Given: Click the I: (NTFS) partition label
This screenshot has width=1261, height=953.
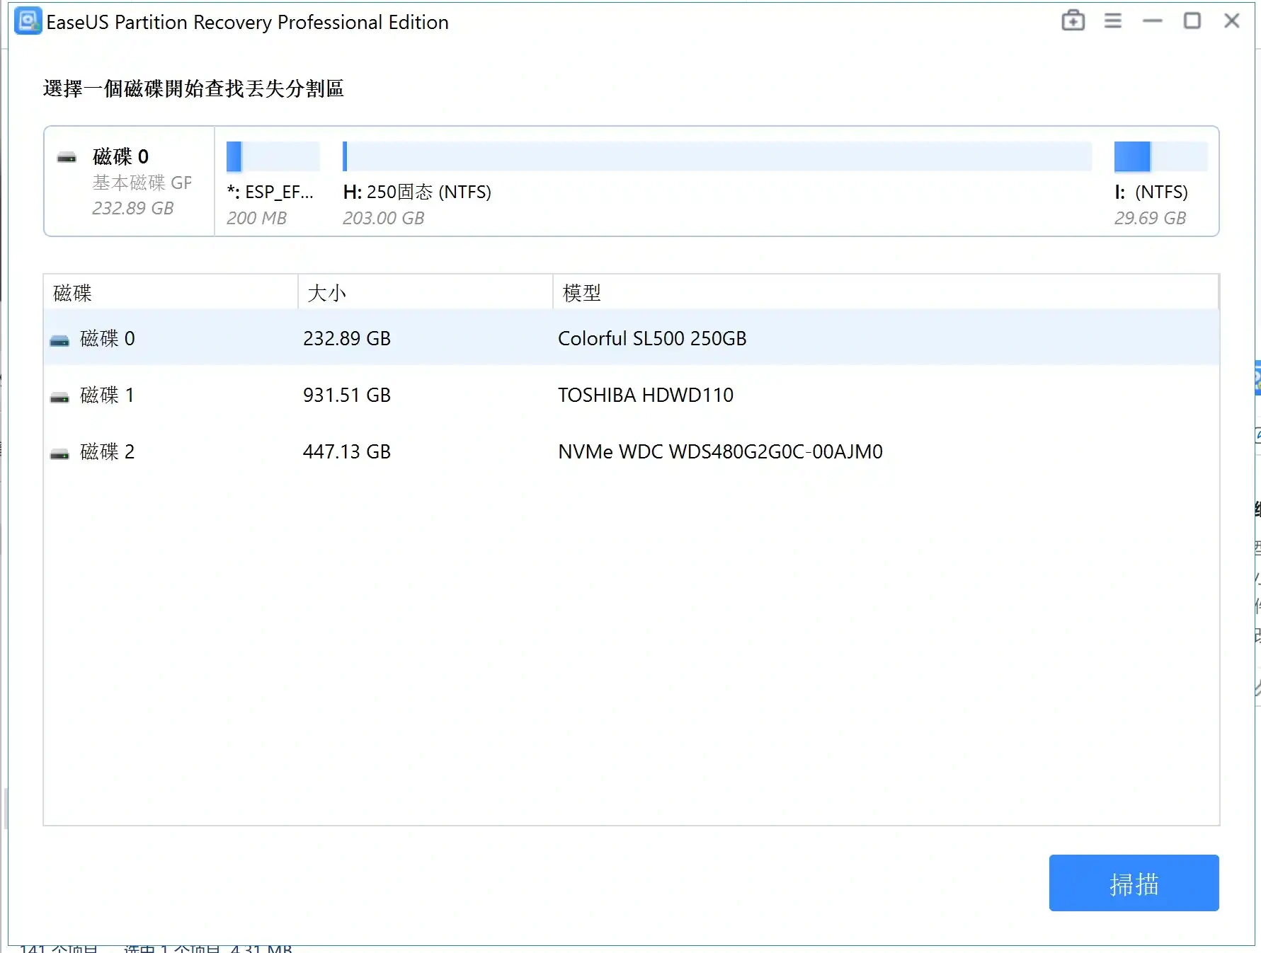Looking at the screenshot, I should click(1151, 192).
